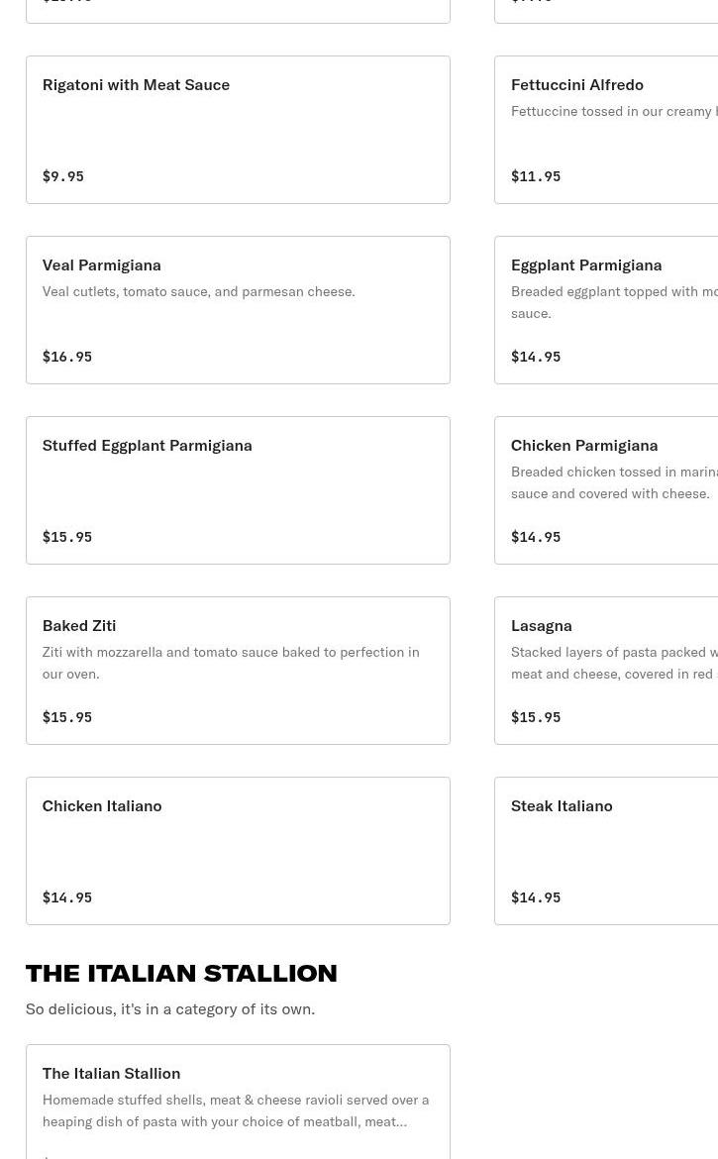Image resolution: width=718 pixels, height=1159 pixels.
Task: Select the Steak Italiano card
Action: tap(606, 851)
